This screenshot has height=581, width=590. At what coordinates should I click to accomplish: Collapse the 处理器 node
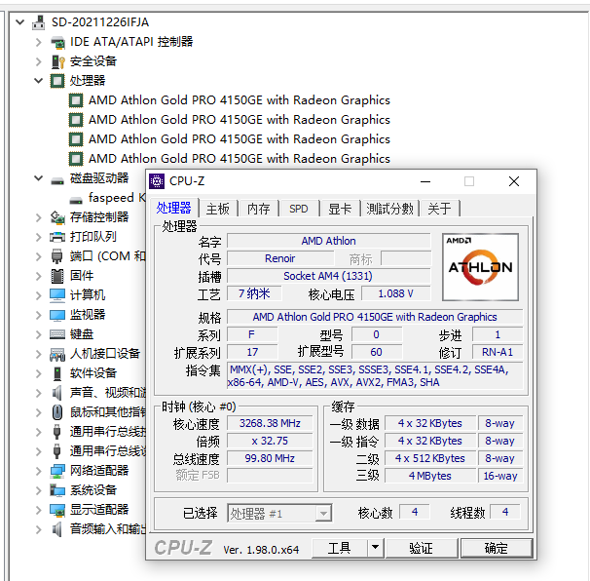coord(38,81)
